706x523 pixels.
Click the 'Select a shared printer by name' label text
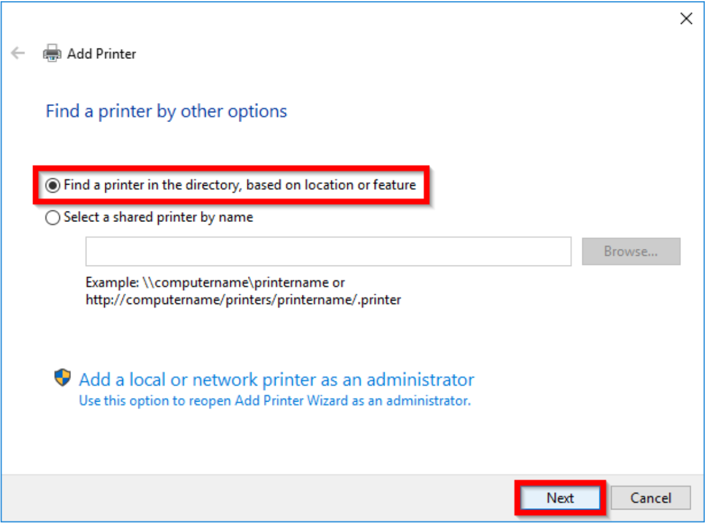[158, 218]
